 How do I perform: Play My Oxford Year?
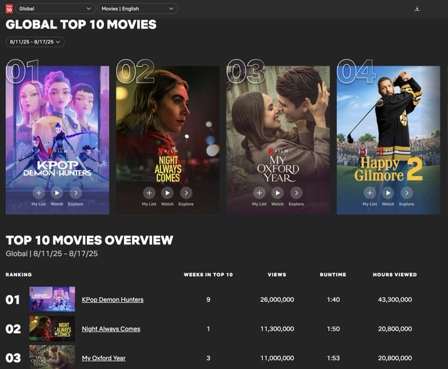click(x=277, y=193)
